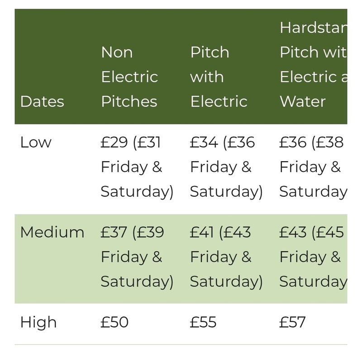Click the High season row label
Viewport: 362px width, 362px height.
[x=38, y=323]
